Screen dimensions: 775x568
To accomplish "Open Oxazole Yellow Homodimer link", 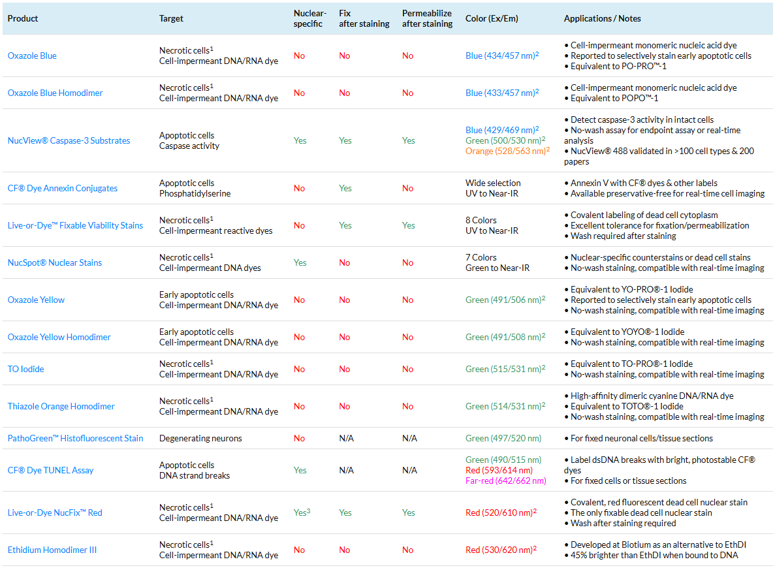I will click(59, 337).
